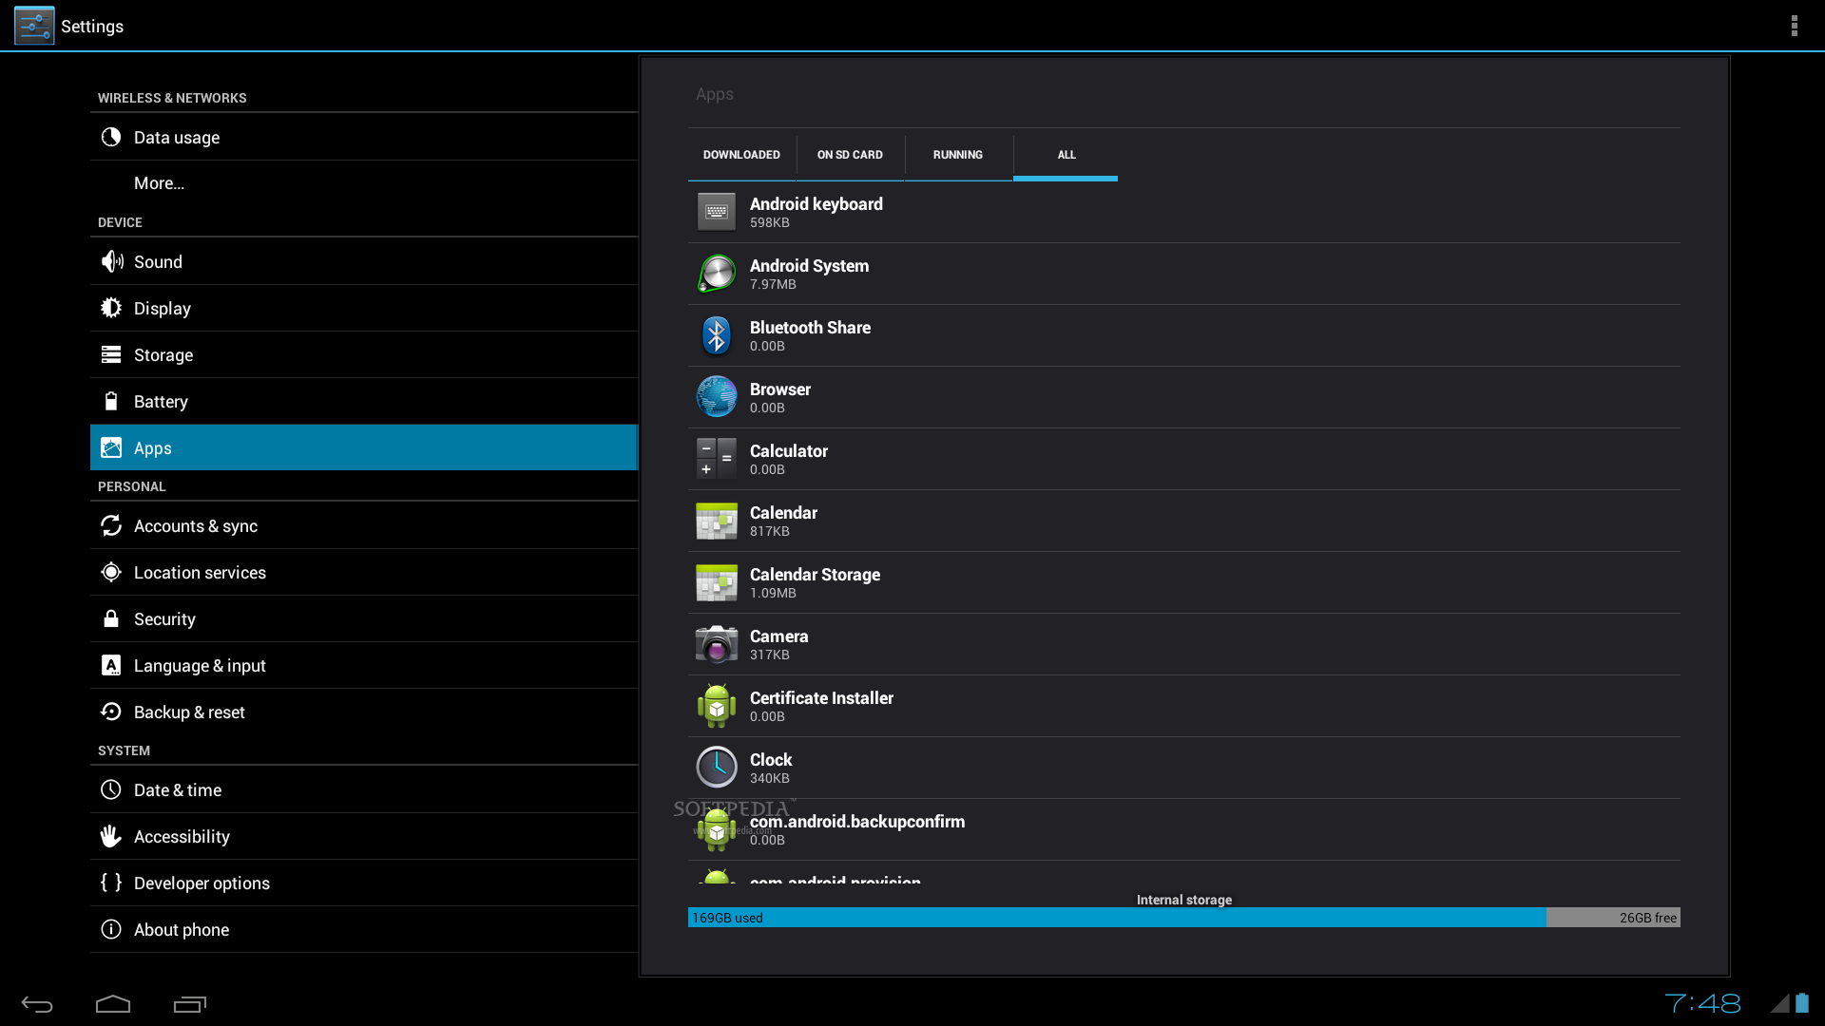The image size is (1825, 1026).
Task: Open Developer options
Action: pos(364,883)
